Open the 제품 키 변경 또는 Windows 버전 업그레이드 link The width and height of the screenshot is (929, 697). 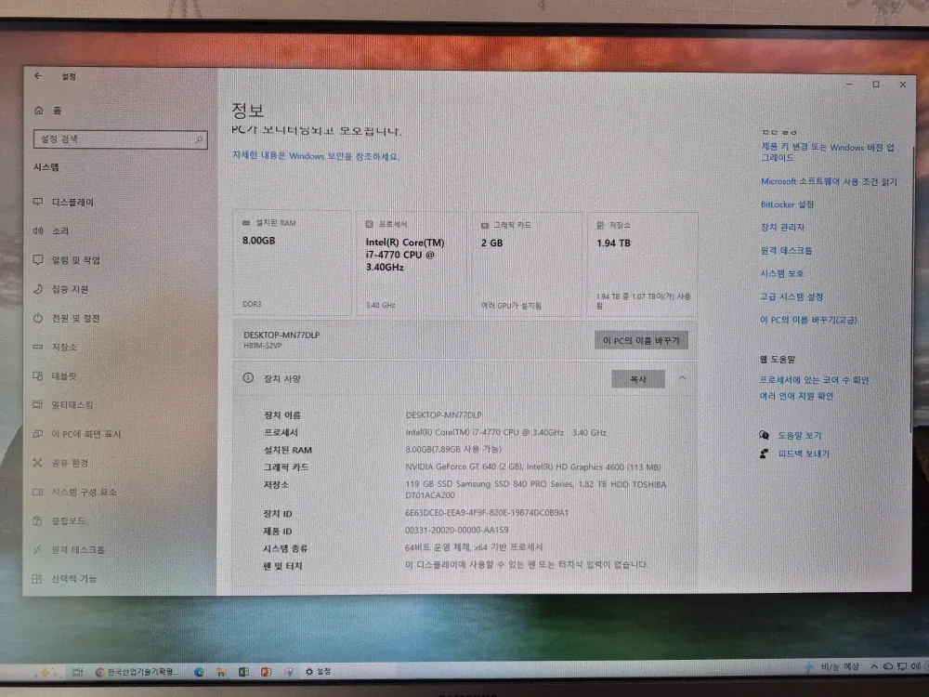(828, 152)
